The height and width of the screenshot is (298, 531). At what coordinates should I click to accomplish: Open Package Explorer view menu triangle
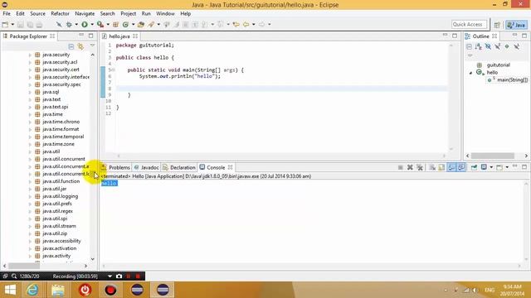(92, 46)
